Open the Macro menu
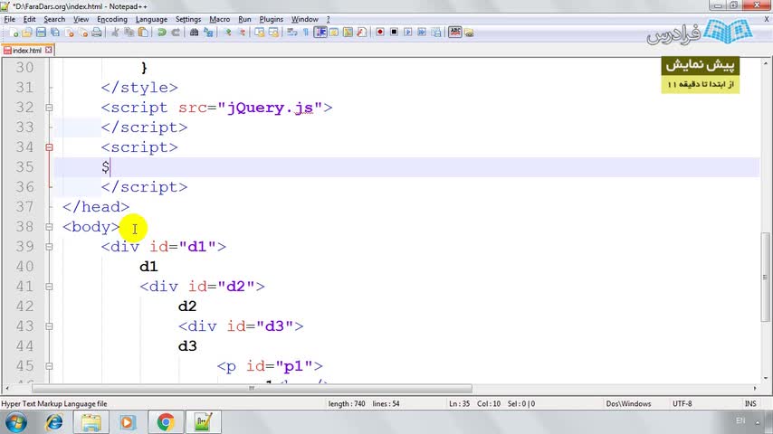Screen dimensions: 773x434 pos(219,19)
